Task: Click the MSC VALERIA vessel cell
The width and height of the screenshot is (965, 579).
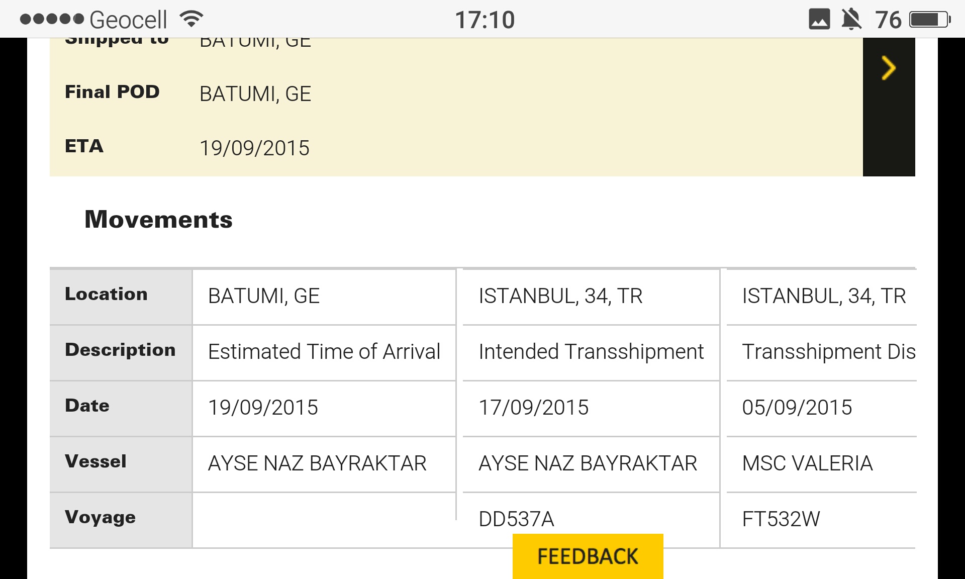Action: [x=807, y=463]
